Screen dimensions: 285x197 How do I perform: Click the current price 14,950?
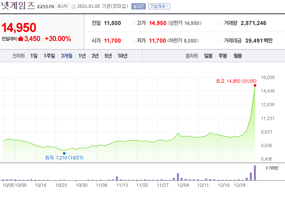[x=19, y=27]
